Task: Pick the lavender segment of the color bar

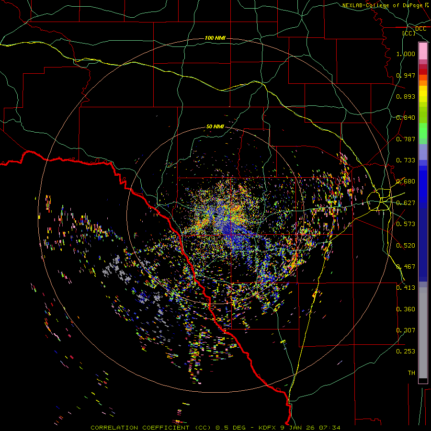Action: point(423,152)
